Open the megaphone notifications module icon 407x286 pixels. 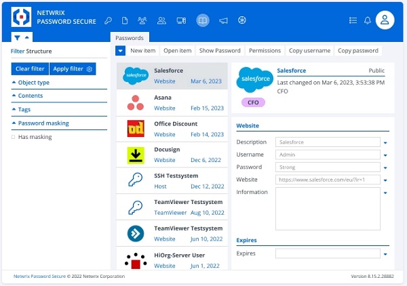click(223, 20)
